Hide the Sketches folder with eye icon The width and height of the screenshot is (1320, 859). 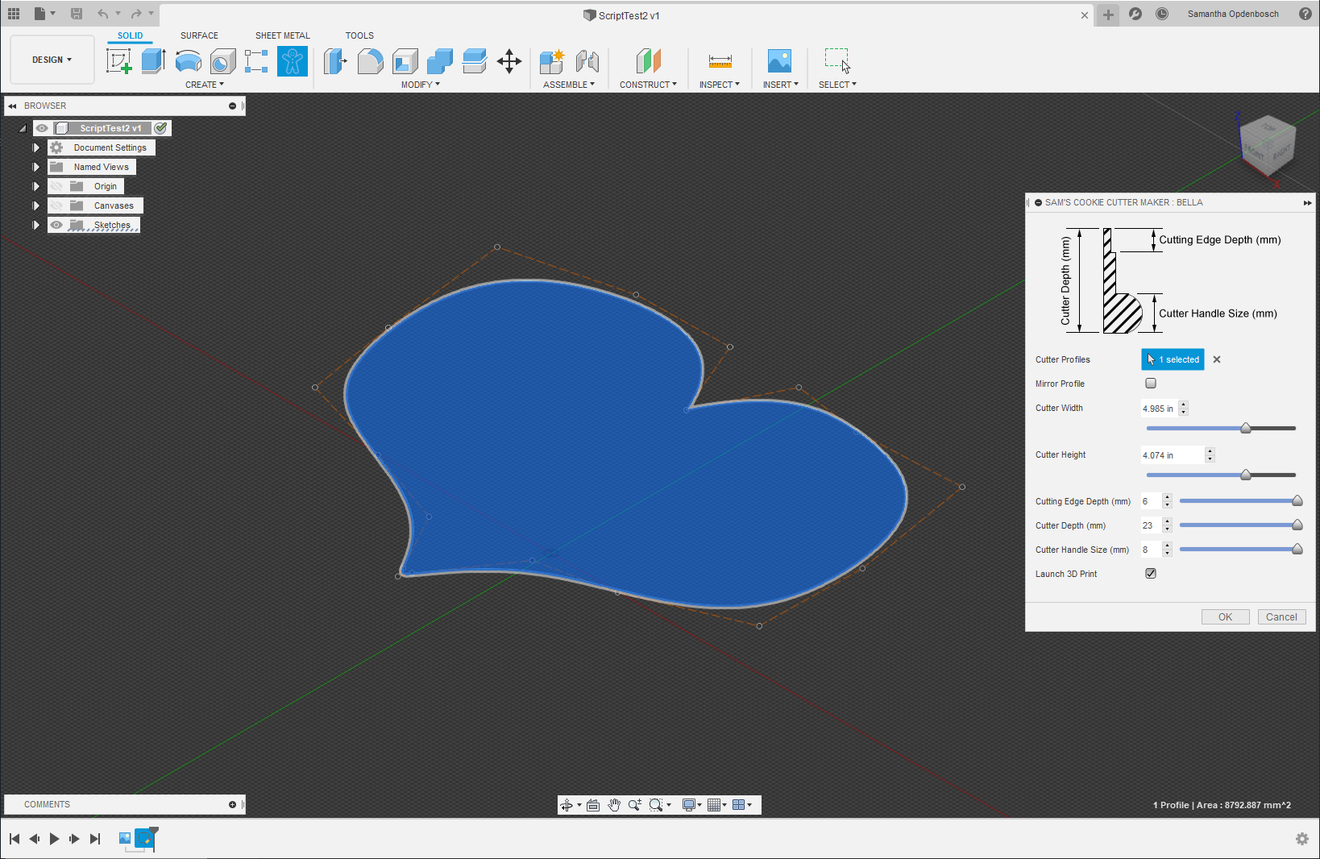point(56,225)
